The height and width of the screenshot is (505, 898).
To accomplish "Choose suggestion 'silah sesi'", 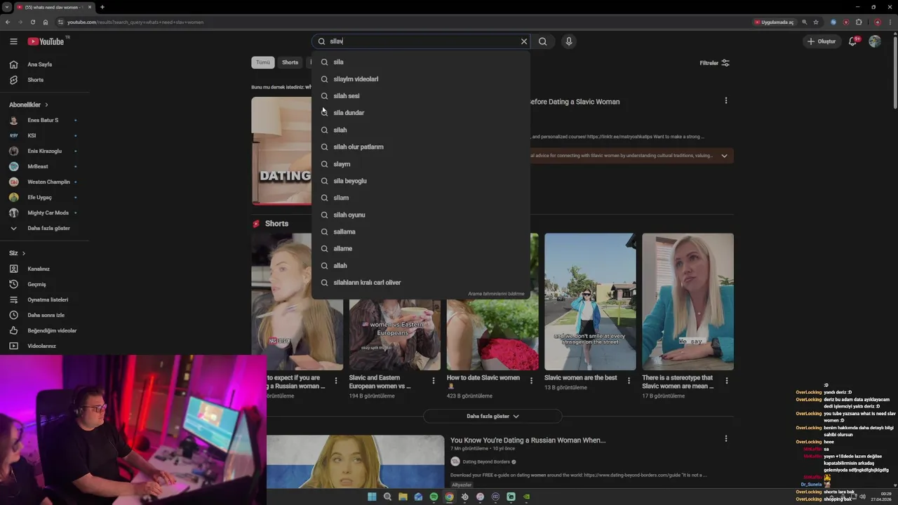I will 421,96.
